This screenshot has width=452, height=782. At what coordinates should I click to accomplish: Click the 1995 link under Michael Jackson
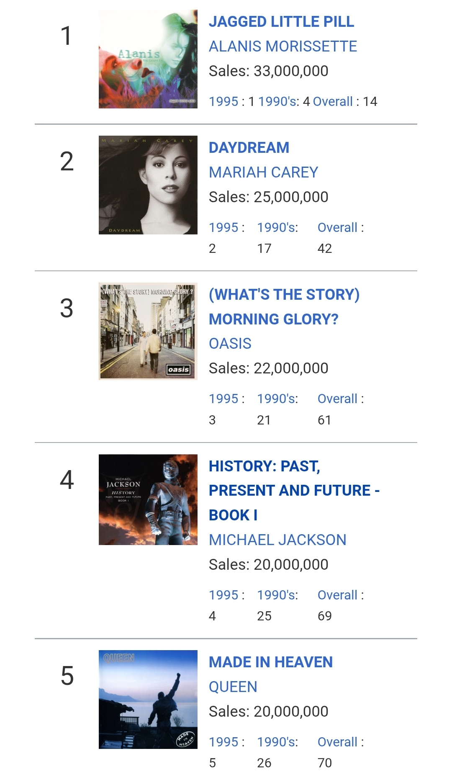223,595
